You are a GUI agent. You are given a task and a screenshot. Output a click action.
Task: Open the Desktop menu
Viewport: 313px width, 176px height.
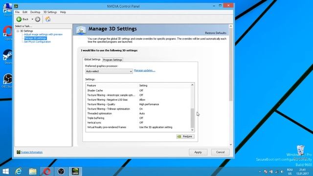[x=35, y=12]
